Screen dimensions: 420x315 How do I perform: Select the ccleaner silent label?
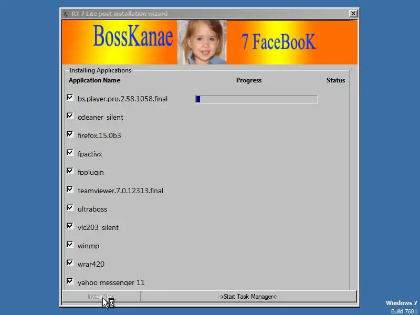click(x=100, y=117)
